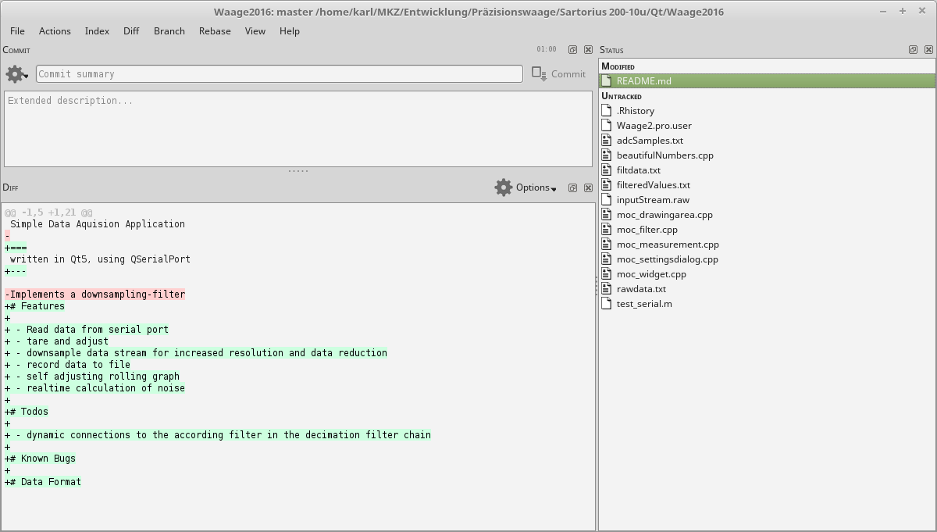Click the moc_filter.cpp file icon
Image resolution: width=937 pixels, height=532 pixels.
(607, 229)
